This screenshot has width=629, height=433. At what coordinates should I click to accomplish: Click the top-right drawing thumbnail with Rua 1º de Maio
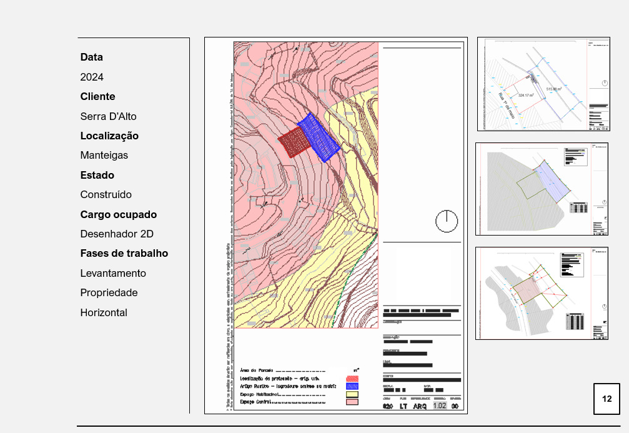(x=543, y=84)
